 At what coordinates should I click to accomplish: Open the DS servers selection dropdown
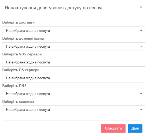pyautogui.click(x=73, y=78)
